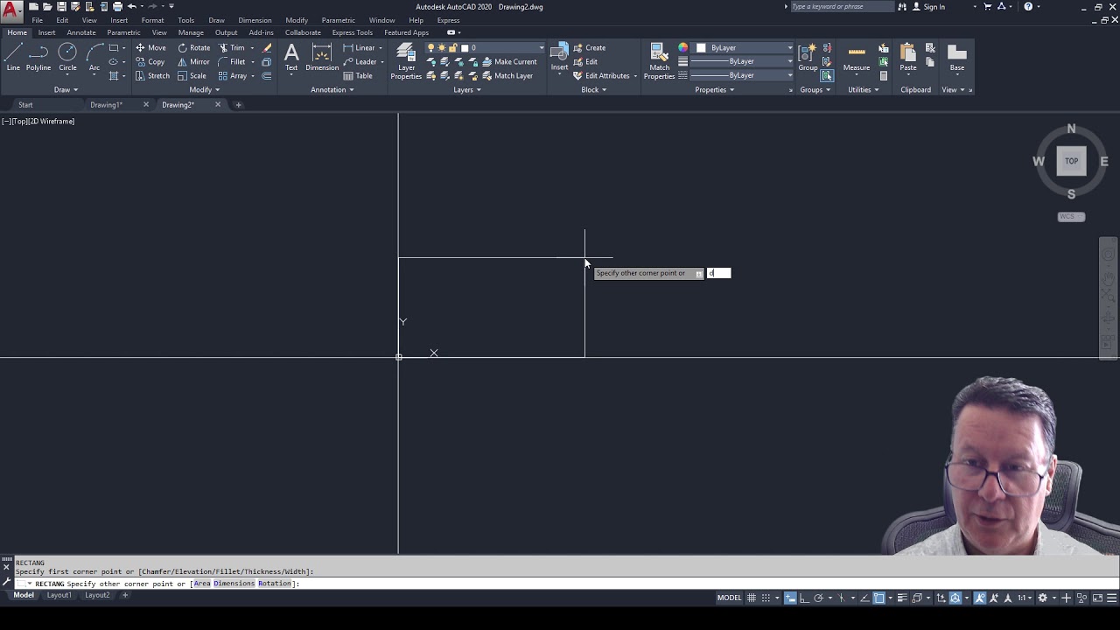The width and height of the screenshot is (1120, 630).
Task: Click the Measure tool
Action: 857,58
